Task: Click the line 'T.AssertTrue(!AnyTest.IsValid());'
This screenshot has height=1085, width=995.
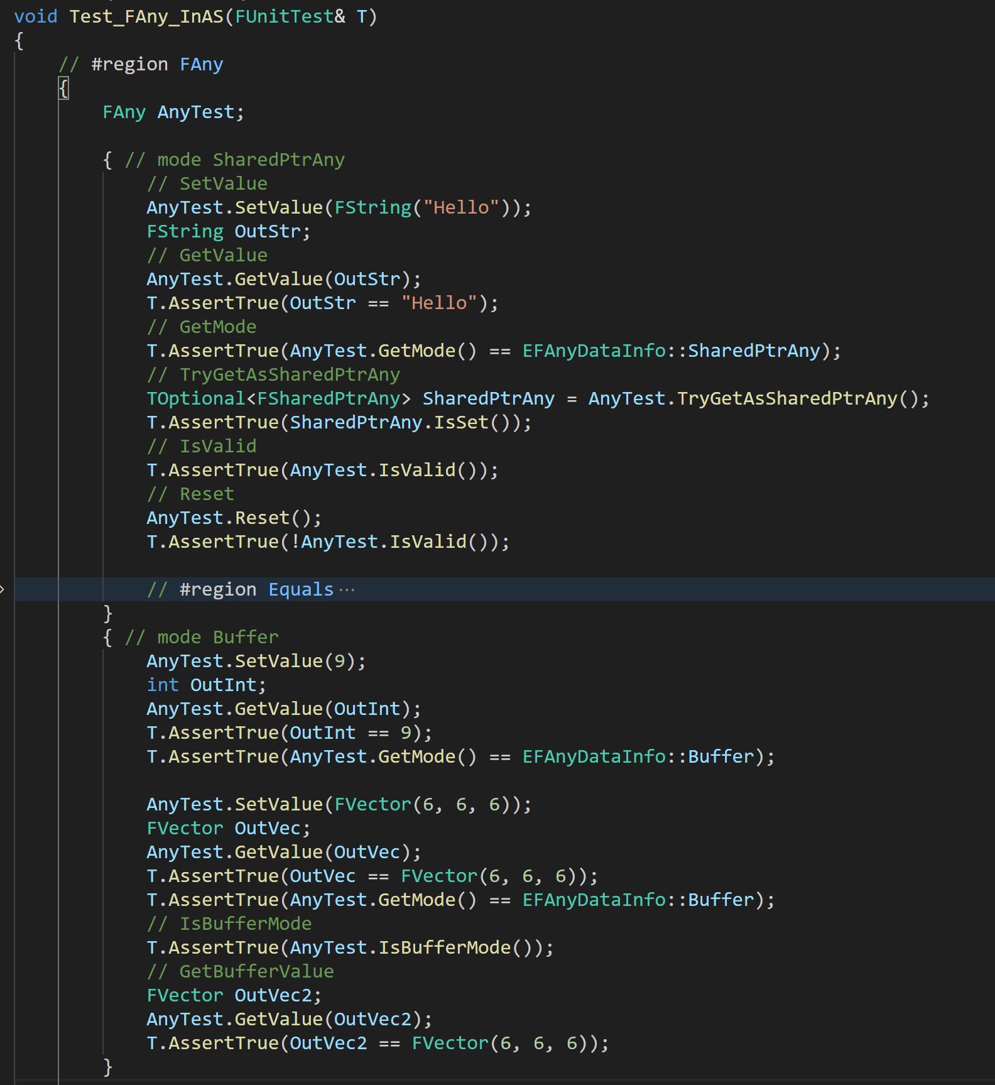Action: click(328, 542)
